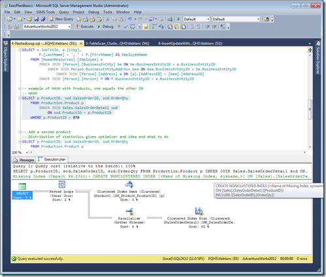Click the Open File folder icon
Screen dimensions: 326x277
(x=29, y=19)
